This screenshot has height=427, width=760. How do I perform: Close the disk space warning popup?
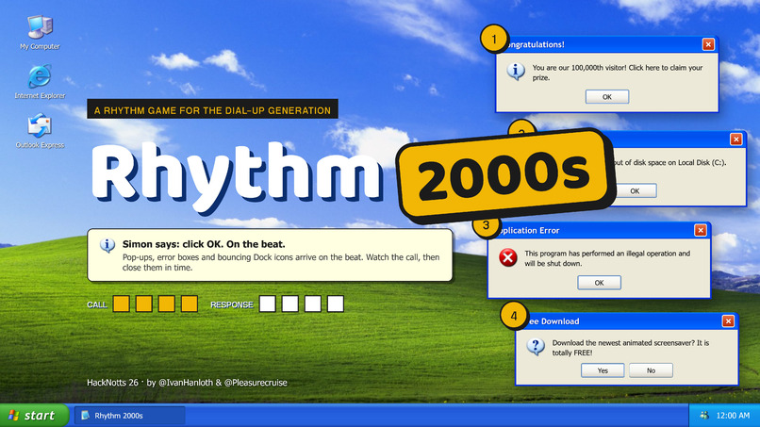coord(735,140)
